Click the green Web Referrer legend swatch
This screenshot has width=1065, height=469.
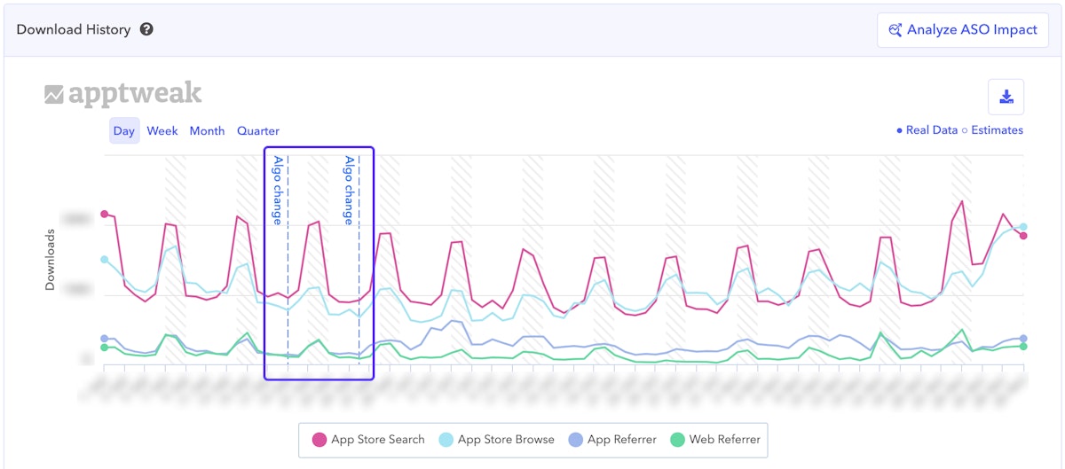(x=678, y=439)
